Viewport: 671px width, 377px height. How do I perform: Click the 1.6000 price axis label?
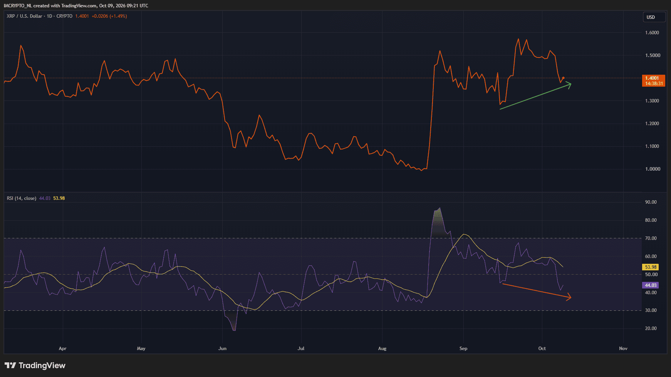coord(652,33)
